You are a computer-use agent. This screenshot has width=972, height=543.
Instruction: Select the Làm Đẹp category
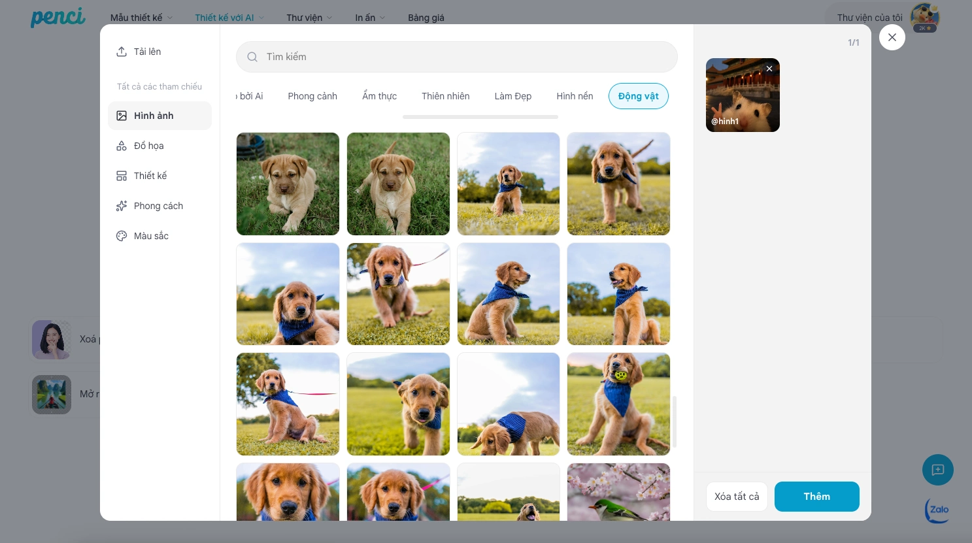tap(513, 96)
